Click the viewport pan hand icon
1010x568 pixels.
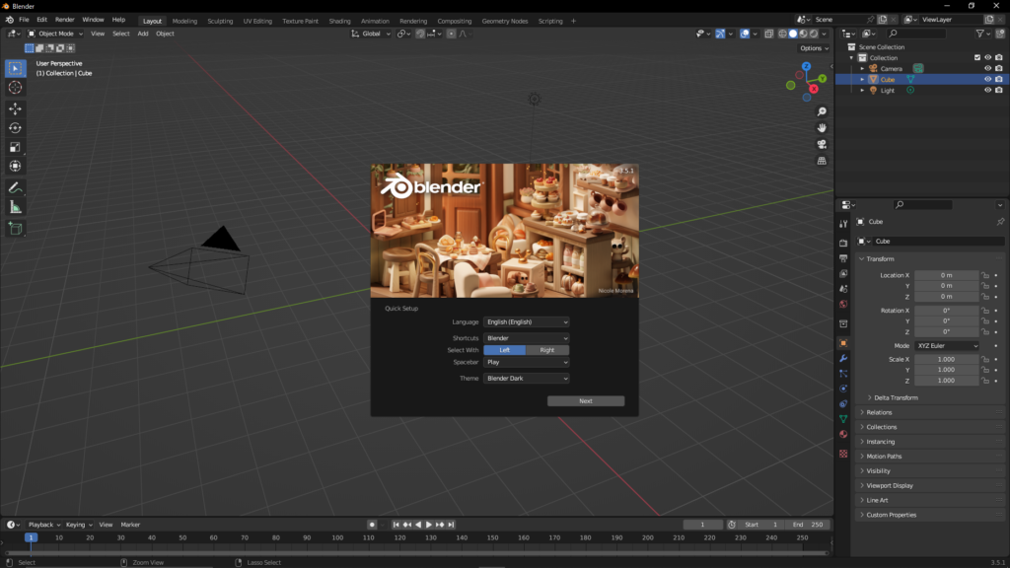pos(822,128)
